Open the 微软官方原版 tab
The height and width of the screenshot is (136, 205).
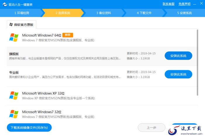click(x=21, y=24)
